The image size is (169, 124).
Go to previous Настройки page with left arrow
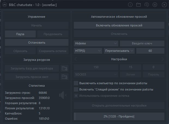[76, 59]
